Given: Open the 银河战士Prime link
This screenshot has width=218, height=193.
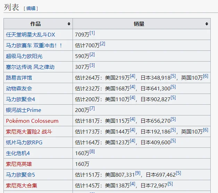Looking at the screenshot, I should 24,110.
